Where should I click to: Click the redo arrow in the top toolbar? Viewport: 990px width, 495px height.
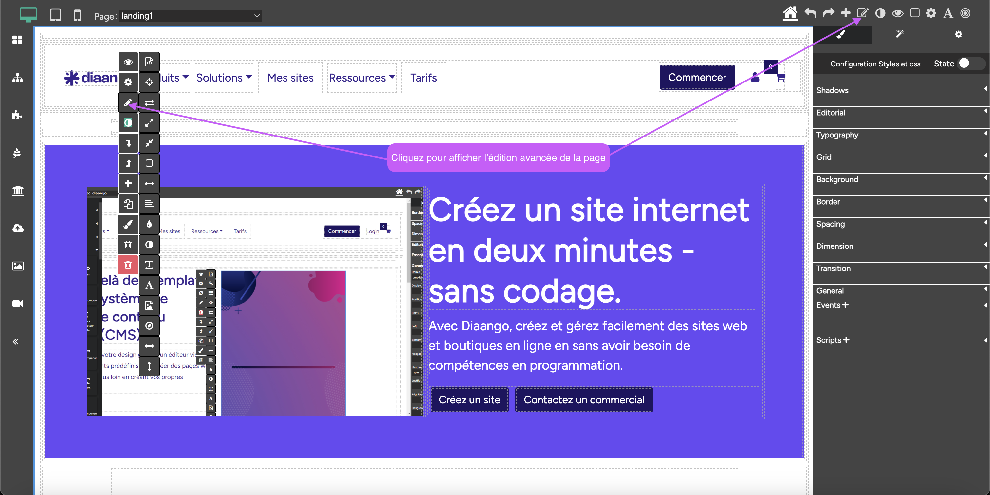(828, 13)
